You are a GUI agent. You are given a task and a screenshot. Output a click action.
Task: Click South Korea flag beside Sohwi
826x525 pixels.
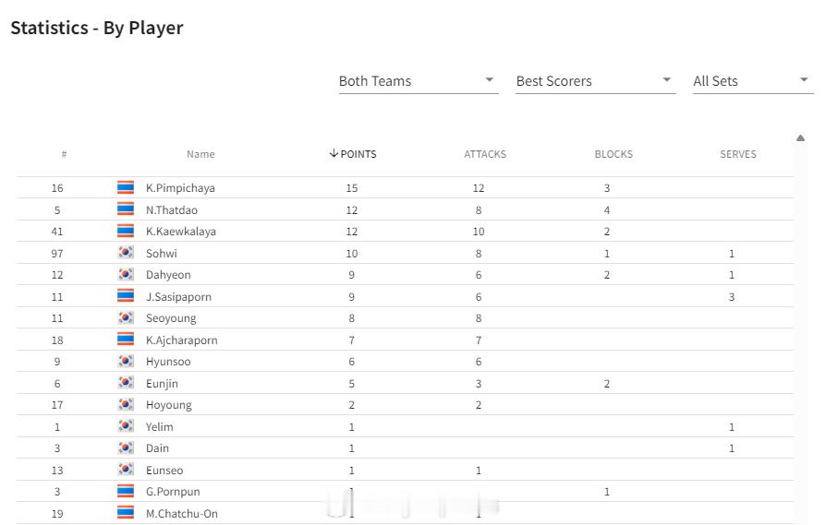126,253
